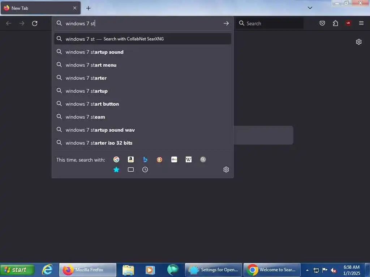Click the muted volume tray icon
The height and width of the screenshot is (277, 370).
[333, 270]
